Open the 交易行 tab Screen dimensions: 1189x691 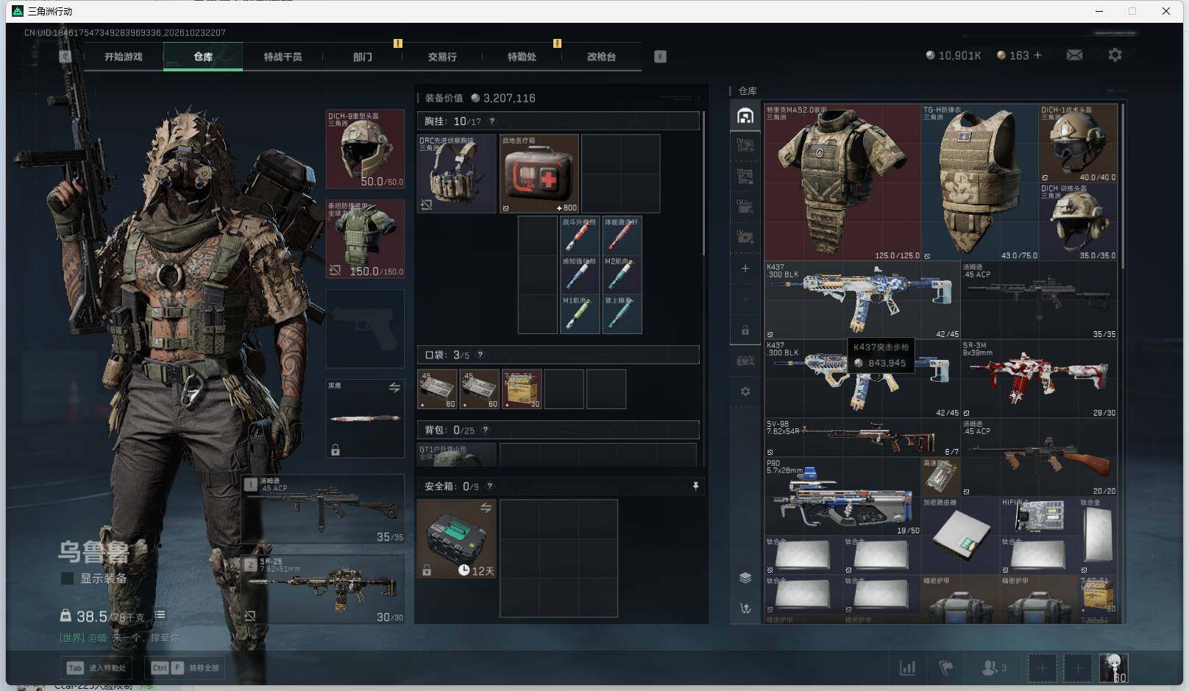coord(442,57)
